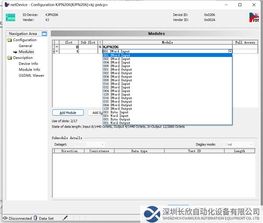Choose 001 Byte Output option
Viewport: 263px width, 223px height.
pos(117,119)
